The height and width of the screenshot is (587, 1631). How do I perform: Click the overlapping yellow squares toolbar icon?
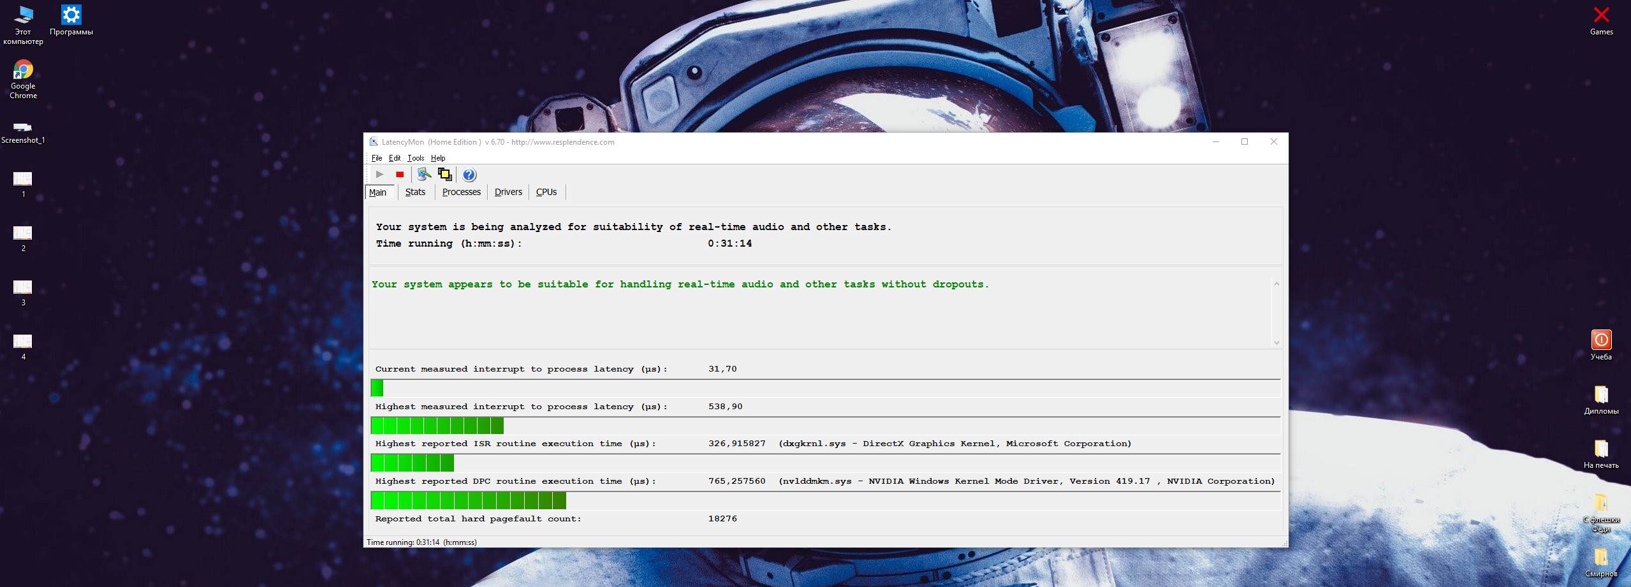445,175
